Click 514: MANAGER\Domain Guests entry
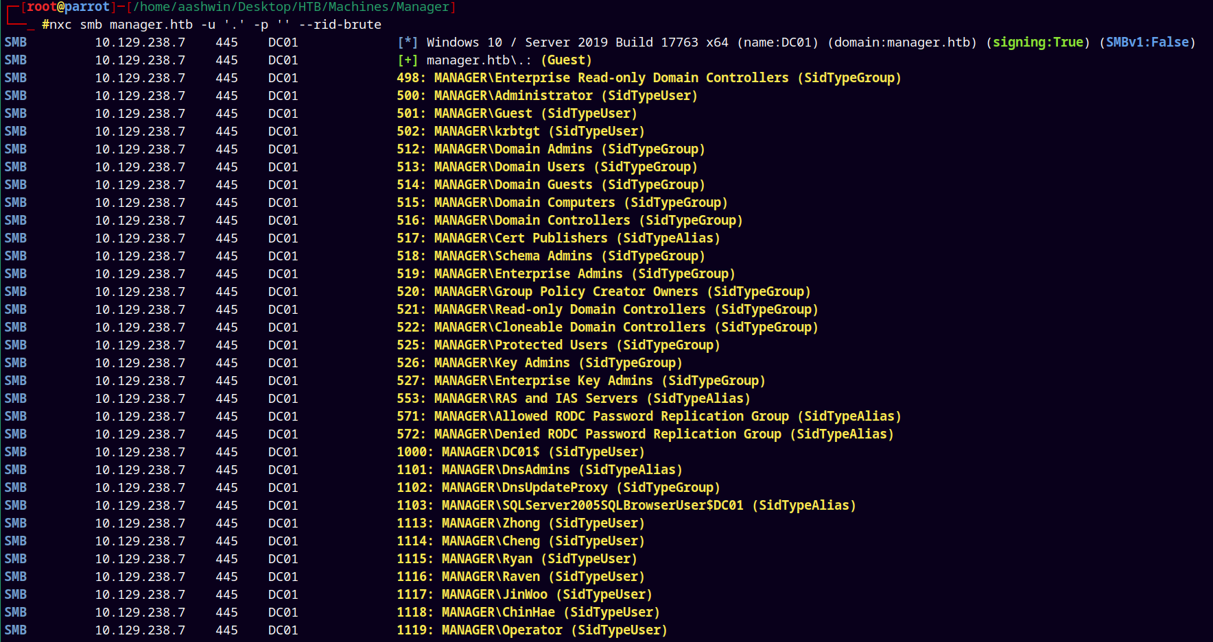This screenshot has width=1213, height=642. (x=551, y=185)
